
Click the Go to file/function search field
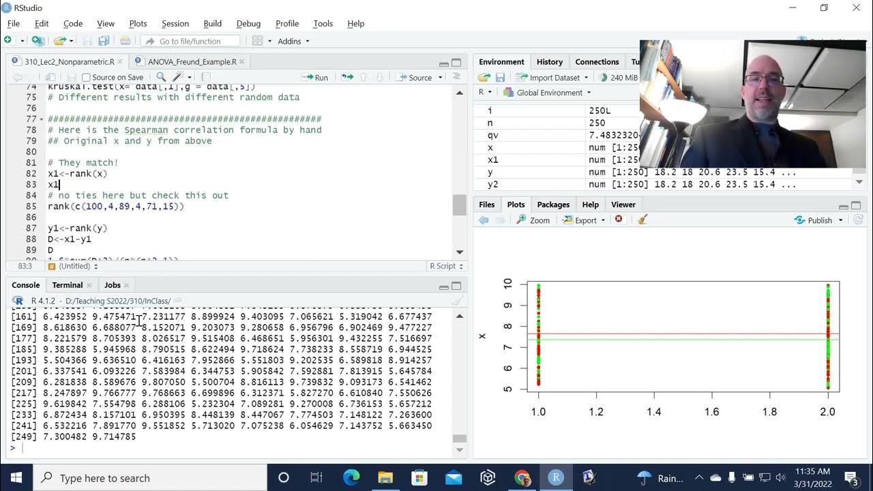191,41
